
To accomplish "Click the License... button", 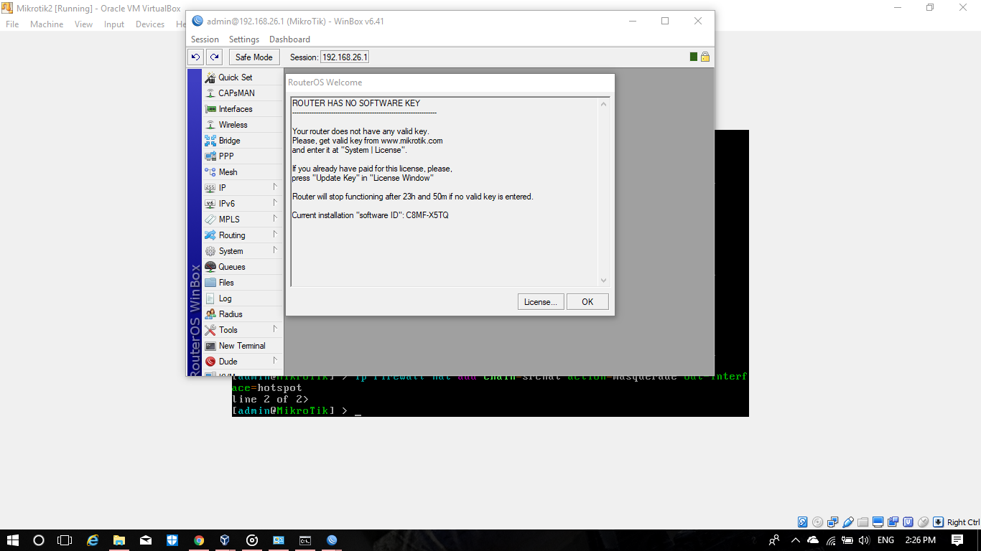I will coord(541,302).
